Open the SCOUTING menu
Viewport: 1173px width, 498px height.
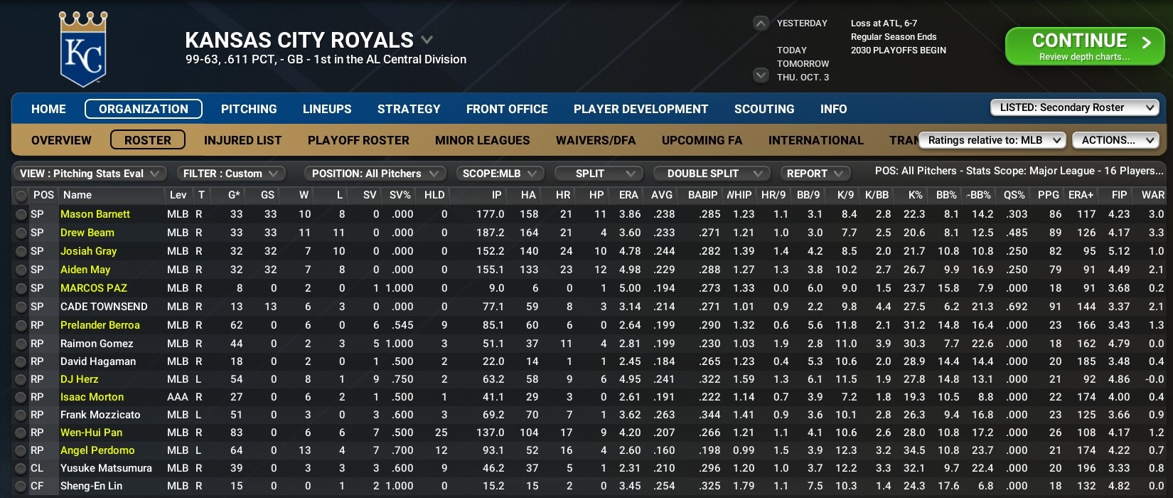click(x=764, y=109)
